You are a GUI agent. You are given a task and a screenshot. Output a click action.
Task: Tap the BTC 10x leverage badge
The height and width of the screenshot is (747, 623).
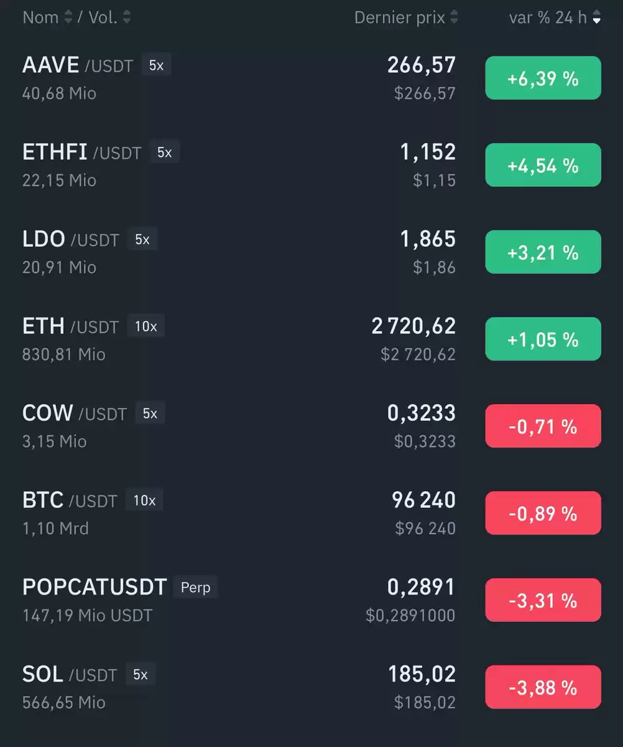(144, 500)
